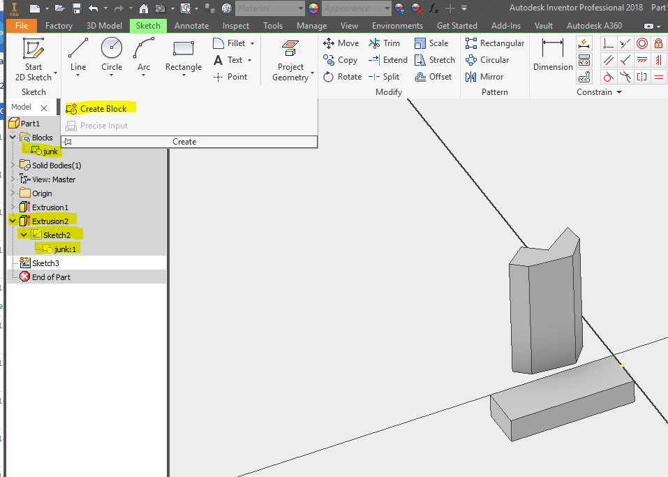Screen dimensions: 668x477
Task: Switch to the Annotate tab
Action: tap(192, 26)
